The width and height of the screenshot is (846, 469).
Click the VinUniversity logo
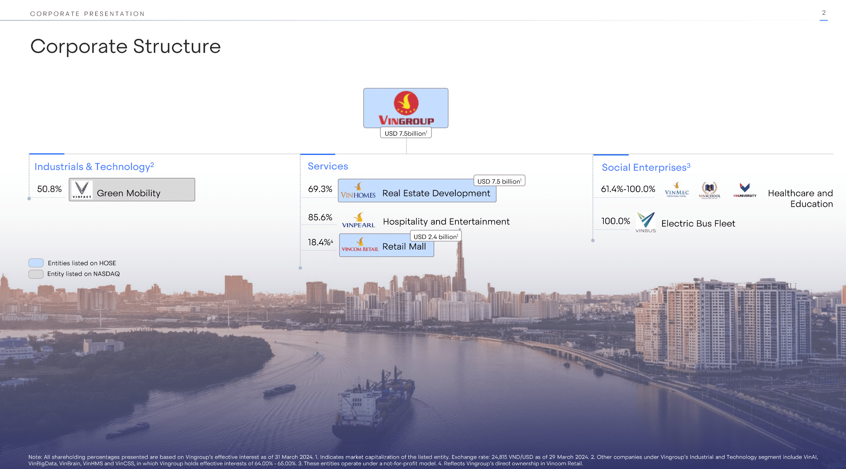(744, 190)
